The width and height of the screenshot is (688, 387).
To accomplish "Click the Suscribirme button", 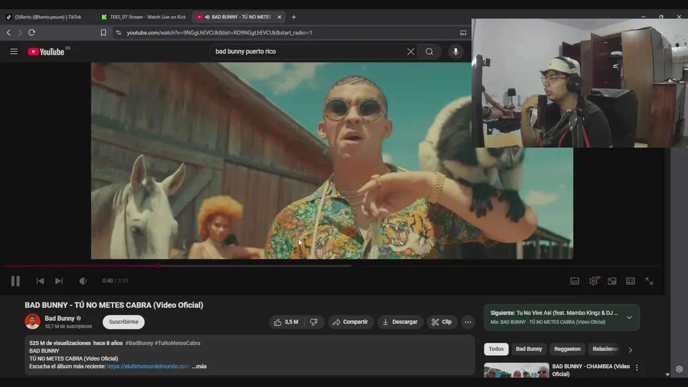I will tap(124, 322).
